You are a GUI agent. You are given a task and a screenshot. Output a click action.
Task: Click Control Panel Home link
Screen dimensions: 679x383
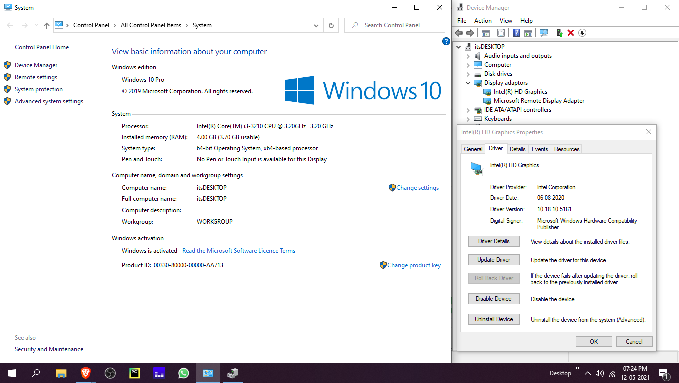[42, 47]
